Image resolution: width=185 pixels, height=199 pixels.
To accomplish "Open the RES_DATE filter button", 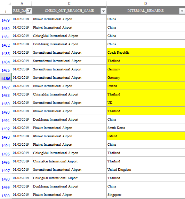I will (x=29, y=11).
